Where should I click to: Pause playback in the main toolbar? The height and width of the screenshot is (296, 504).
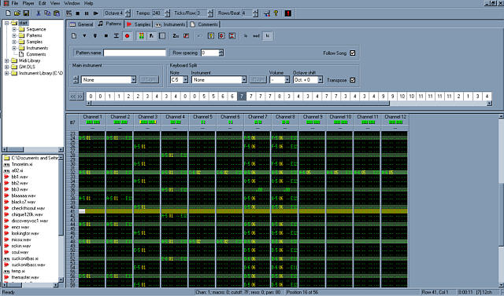tap(87, 13)
